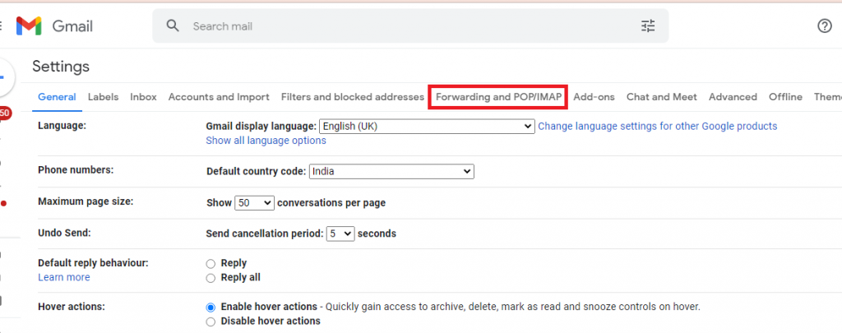Open the Labels settings tab

click(103, 97)
